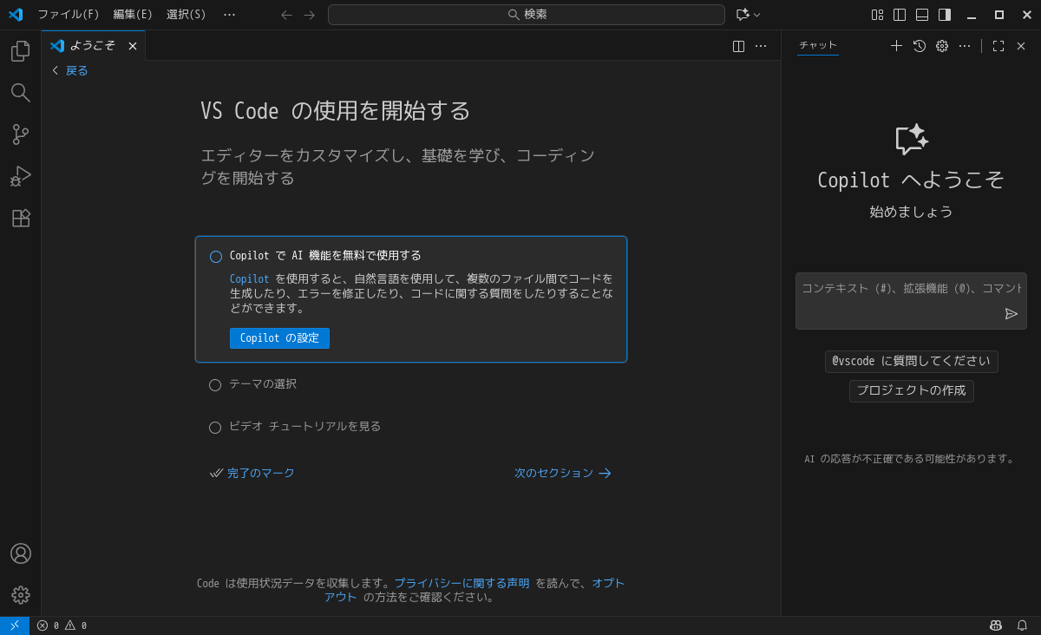Open the Extensions view

click(21, 218)
